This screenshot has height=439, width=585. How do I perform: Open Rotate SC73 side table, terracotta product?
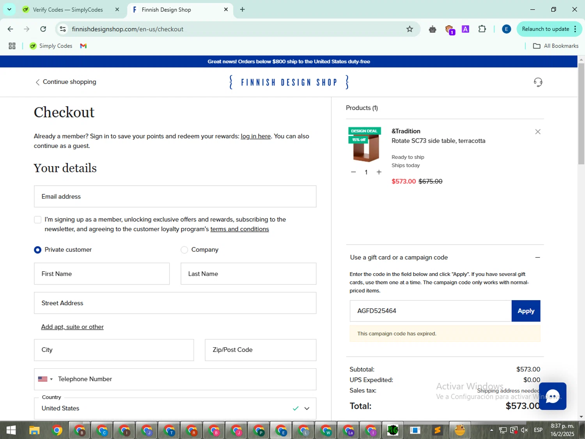(x=438, y=141)
